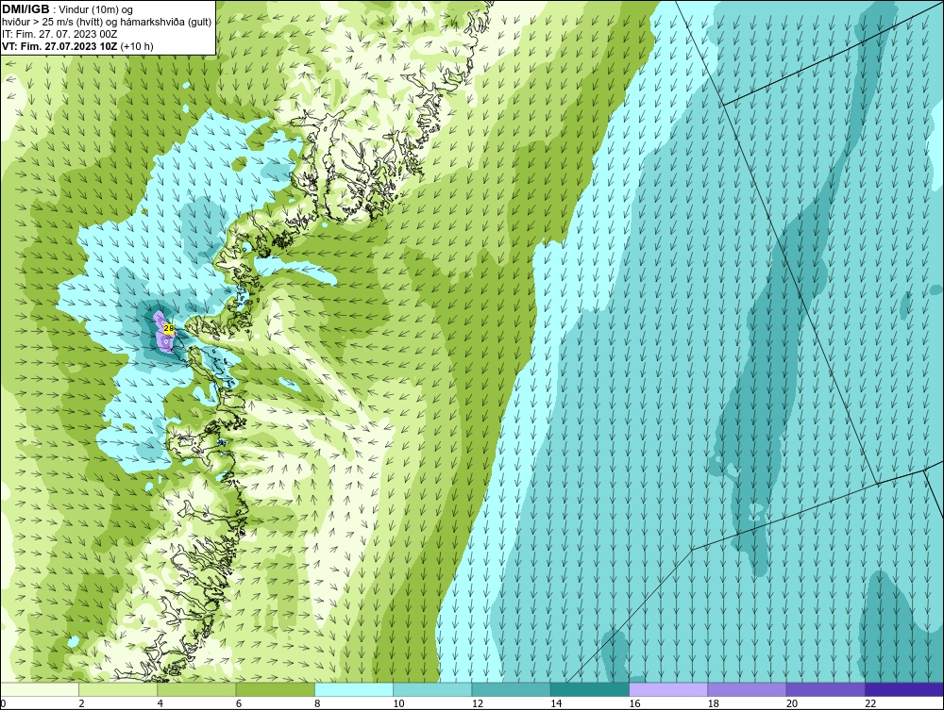
Task: Click the 16–18 m/s light purple swatch
Action: [668, 689]
